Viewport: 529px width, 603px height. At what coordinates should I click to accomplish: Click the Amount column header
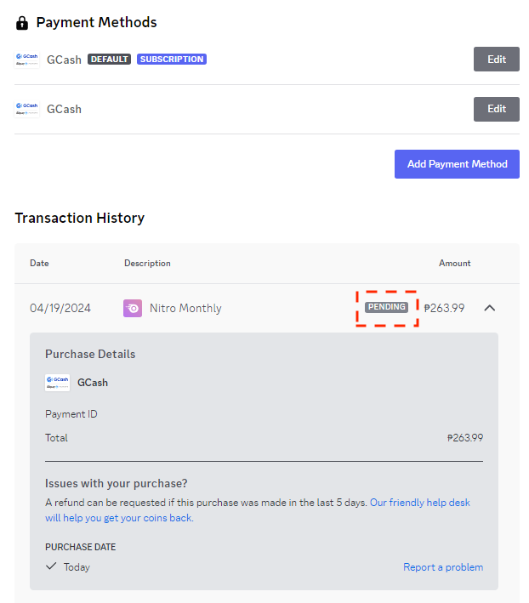454,264
